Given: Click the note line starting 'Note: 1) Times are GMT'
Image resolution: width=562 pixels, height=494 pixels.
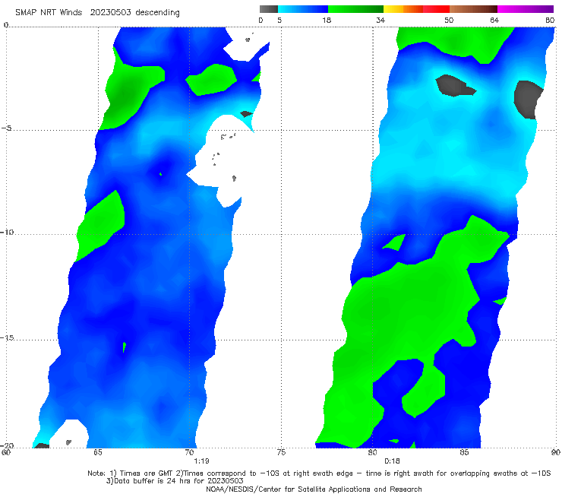Looking at the screenshot, I should [x=319, y=473].
